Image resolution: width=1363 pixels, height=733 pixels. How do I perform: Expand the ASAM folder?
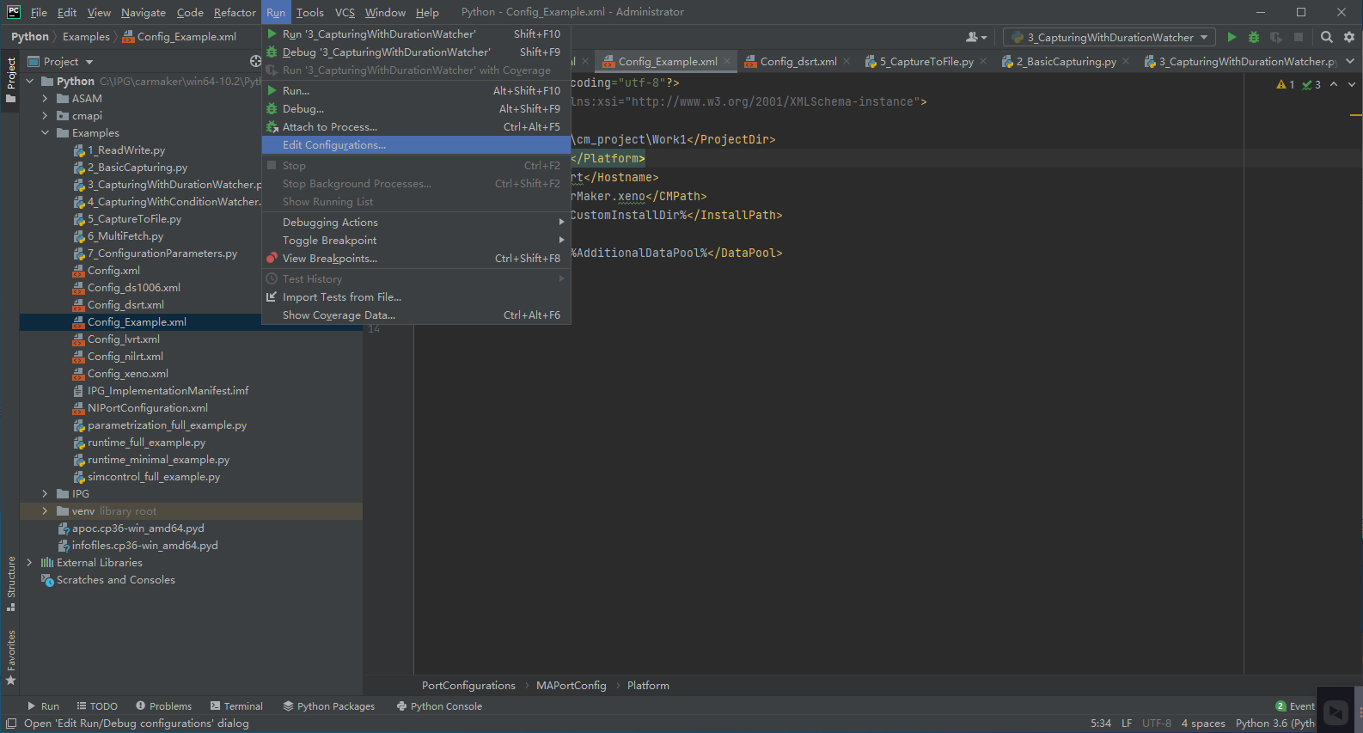click(x=45, y=99)
